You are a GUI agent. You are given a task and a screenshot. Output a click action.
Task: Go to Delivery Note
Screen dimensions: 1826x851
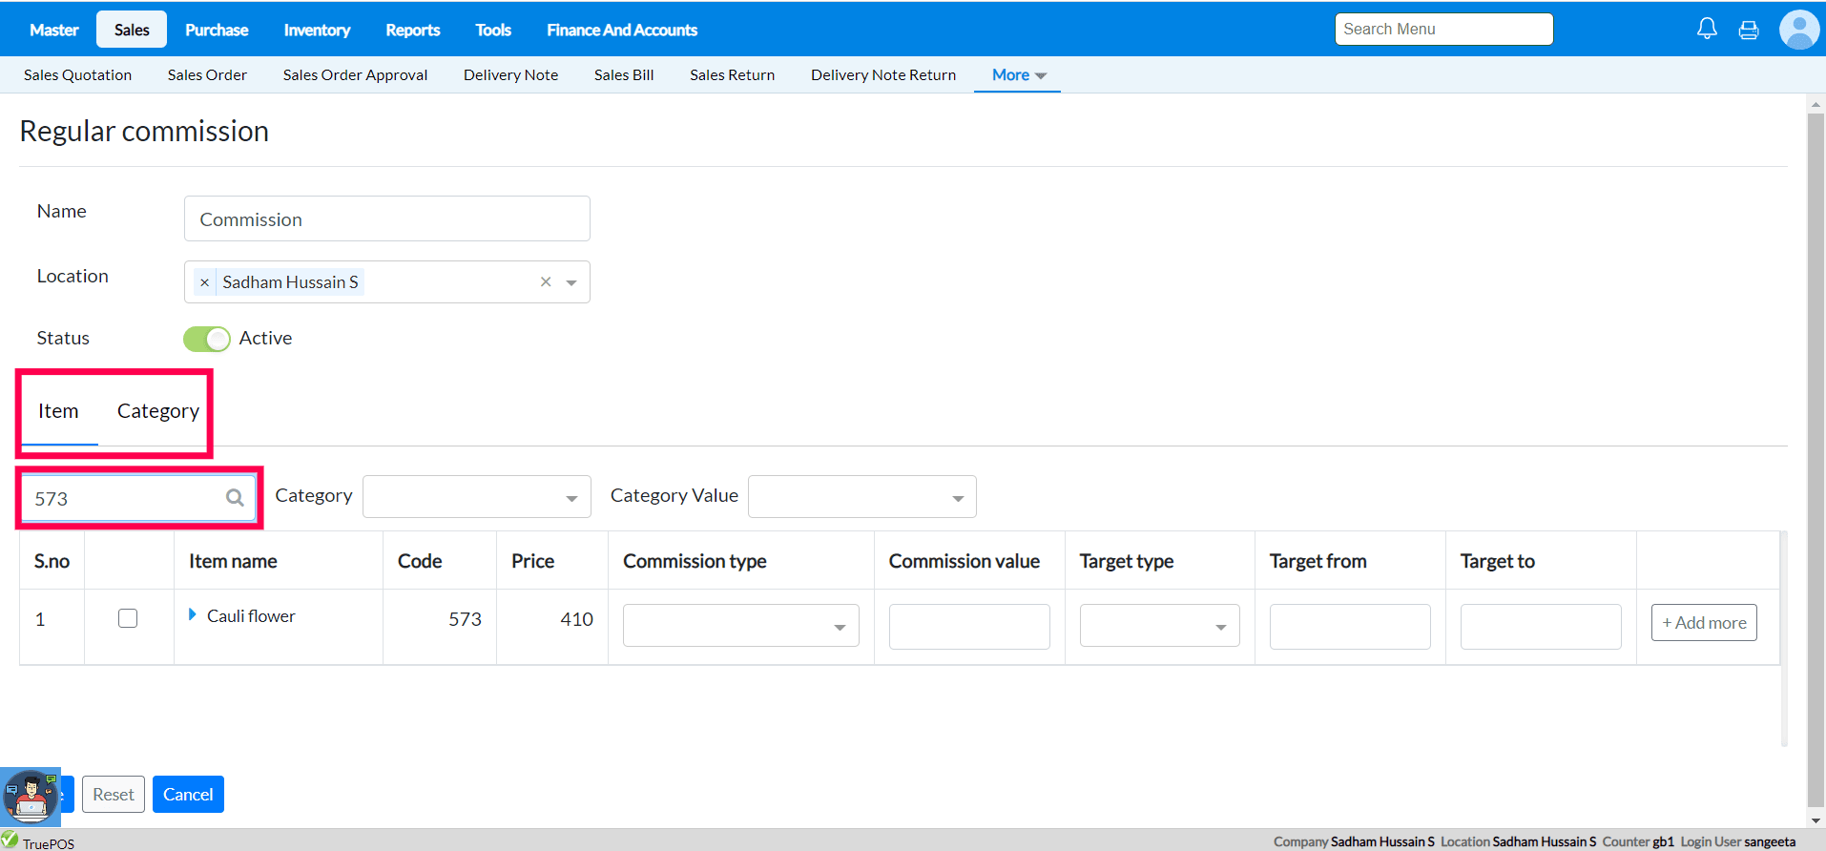(x=510, y=74)
